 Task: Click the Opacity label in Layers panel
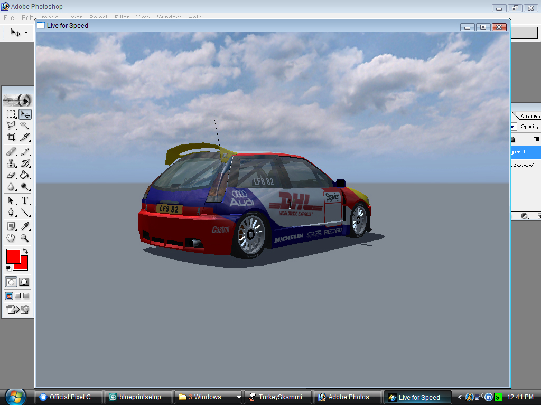point(530,127)
